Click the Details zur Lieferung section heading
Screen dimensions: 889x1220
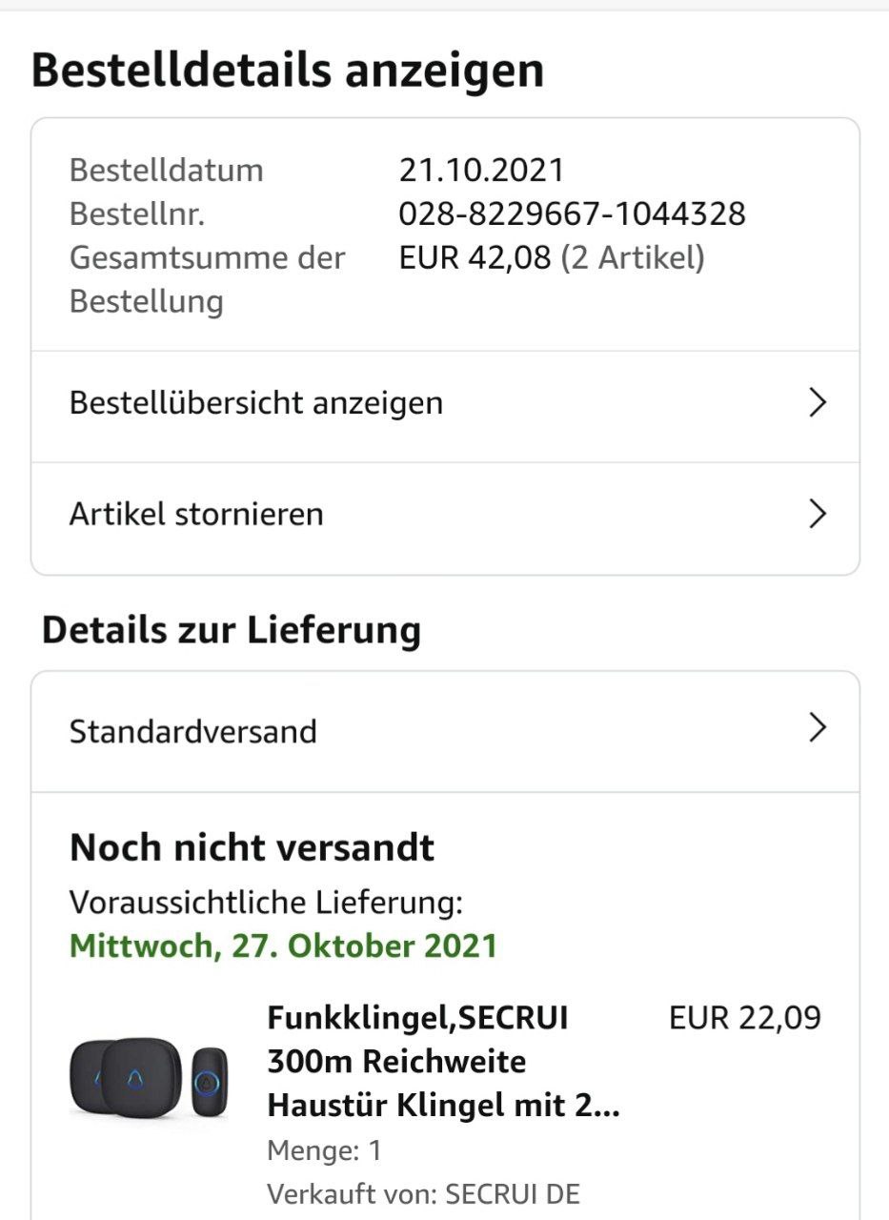[x=232, y=630]
